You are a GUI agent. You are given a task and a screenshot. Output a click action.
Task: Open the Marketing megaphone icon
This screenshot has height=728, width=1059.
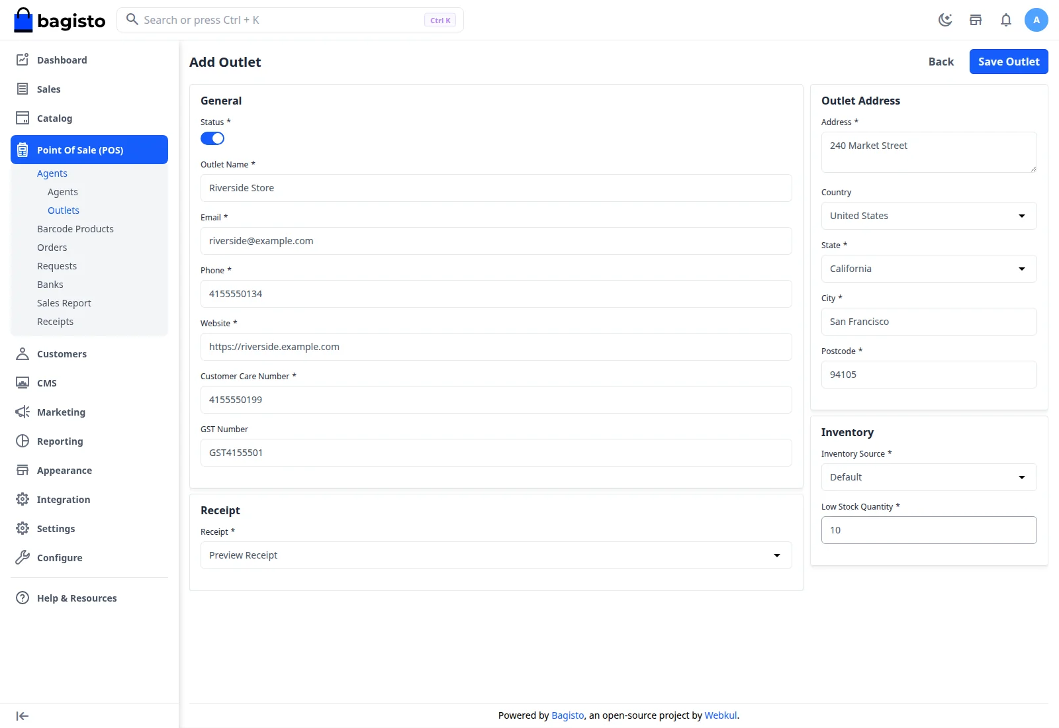coord(23,412)
